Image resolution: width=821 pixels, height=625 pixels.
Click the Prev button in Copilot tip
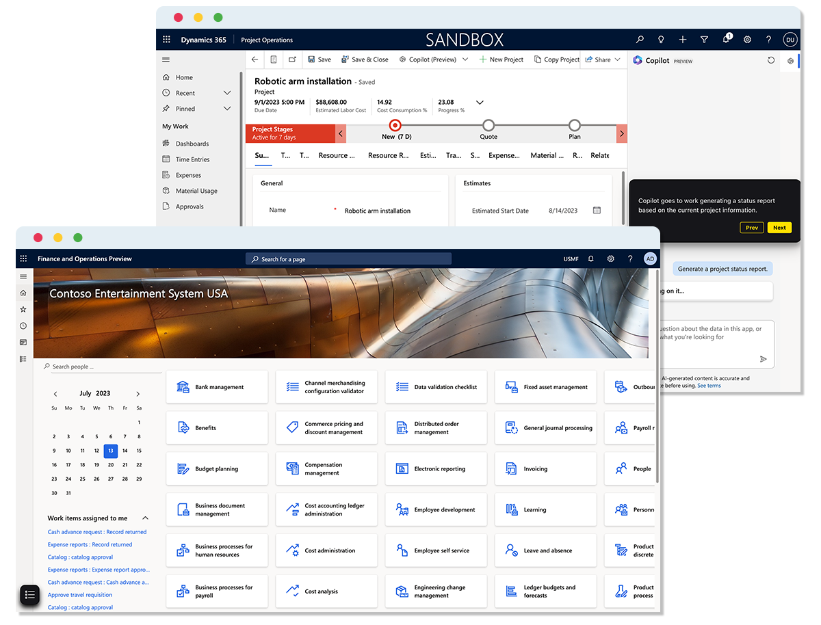752,228
